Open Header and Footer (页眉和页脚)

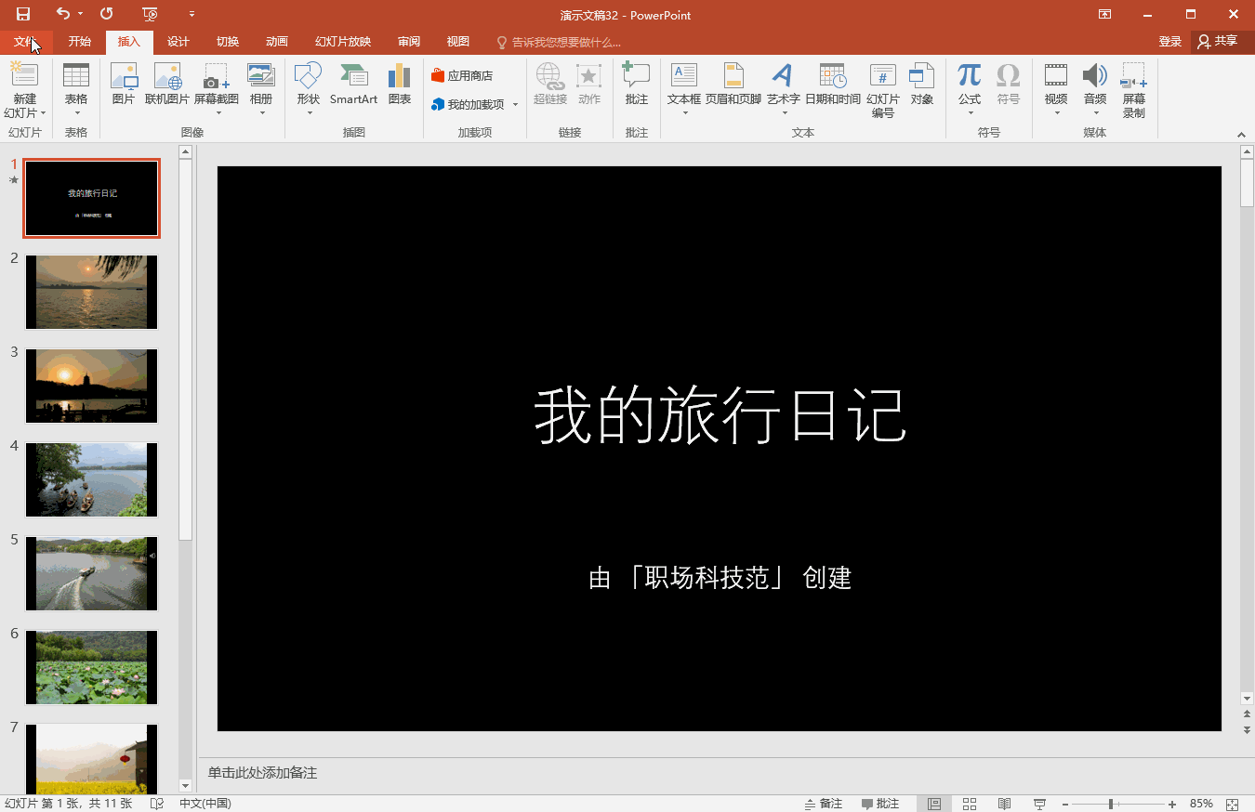click(x=733, y=85)
